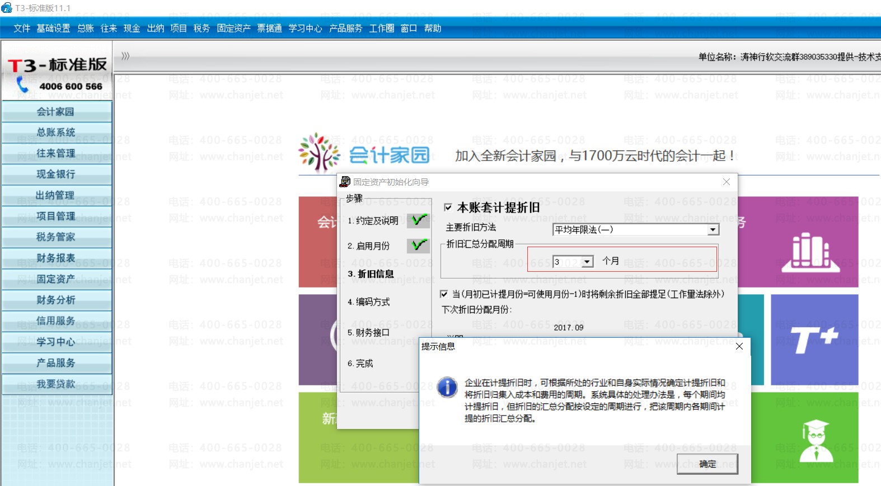The image size is (881, 486).
Task: Select 固定资产 in the sidebar
Action: click(57, 279)
